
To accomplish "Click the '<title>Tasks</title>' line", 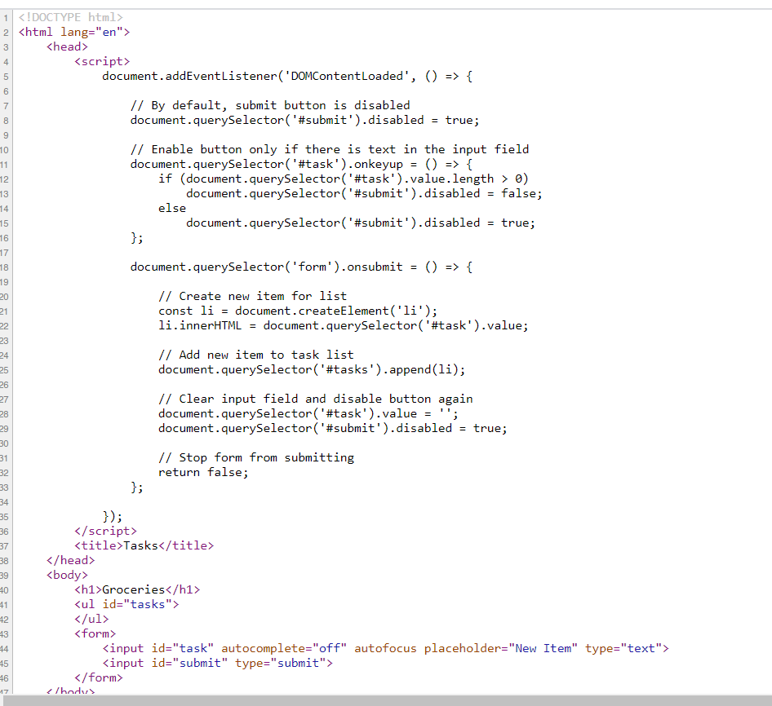I will click(x=144, y=545).
